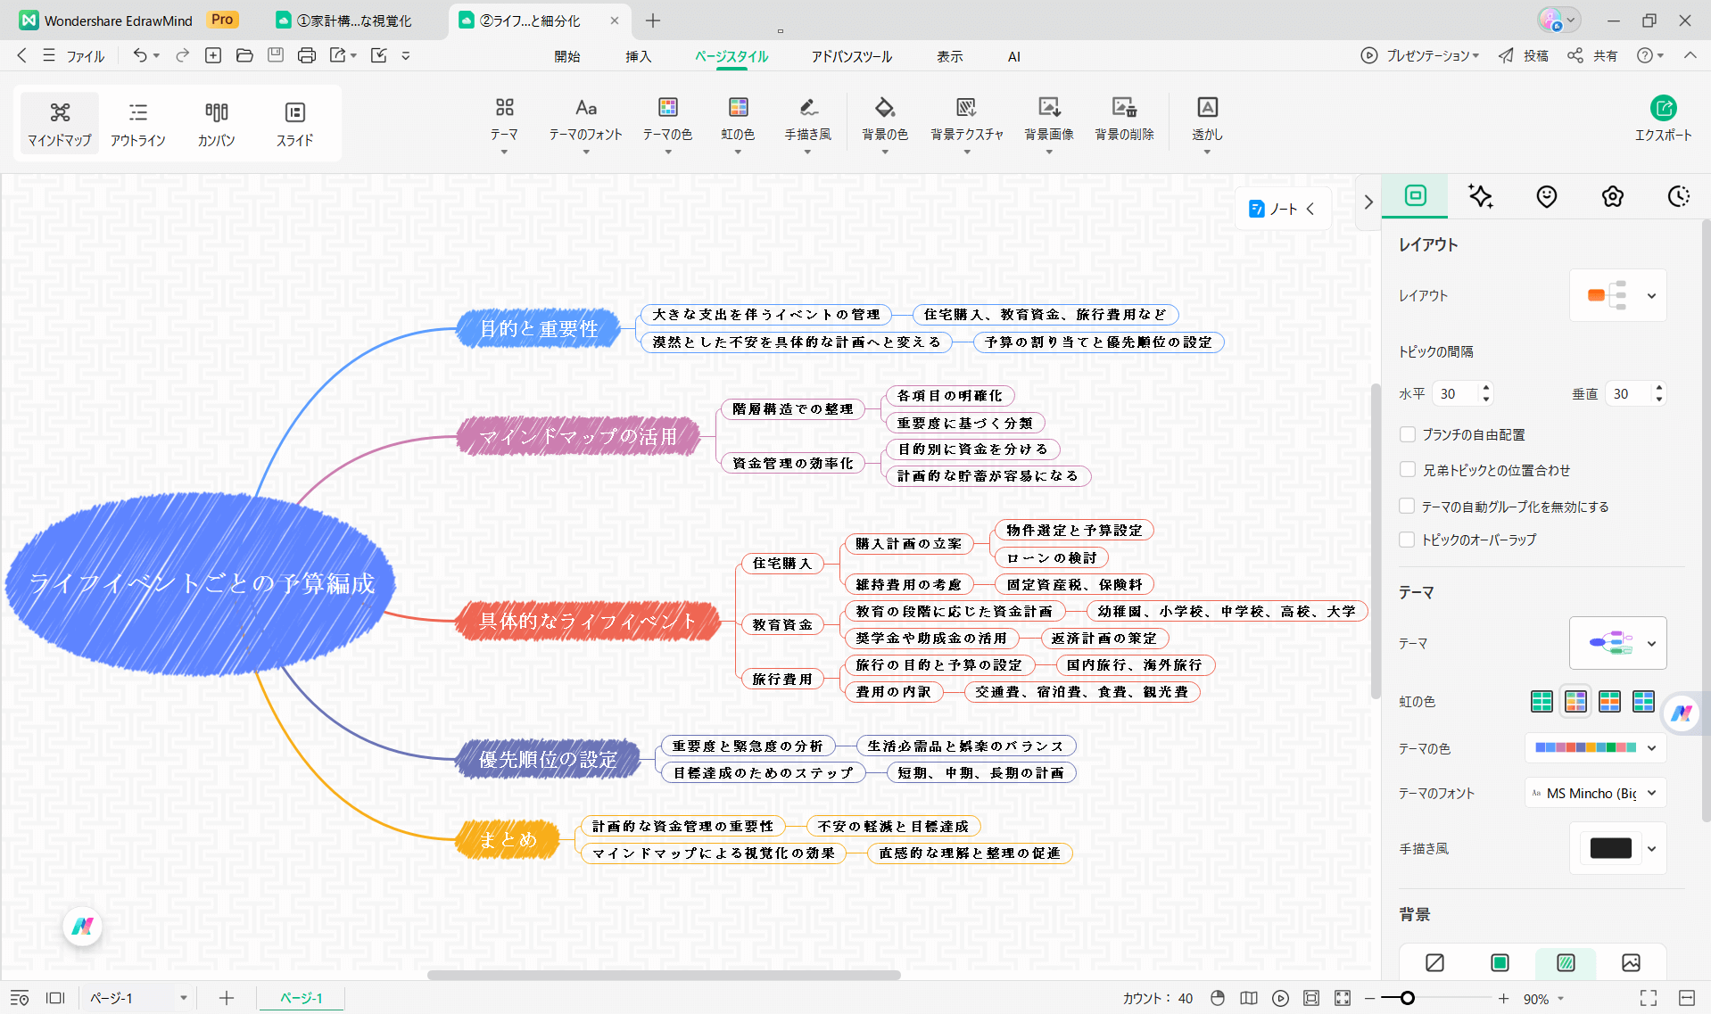This screenshot has height=1014, width=1711.
Task: Open the AI sparkle panel tab
Action: point(1481,196)
